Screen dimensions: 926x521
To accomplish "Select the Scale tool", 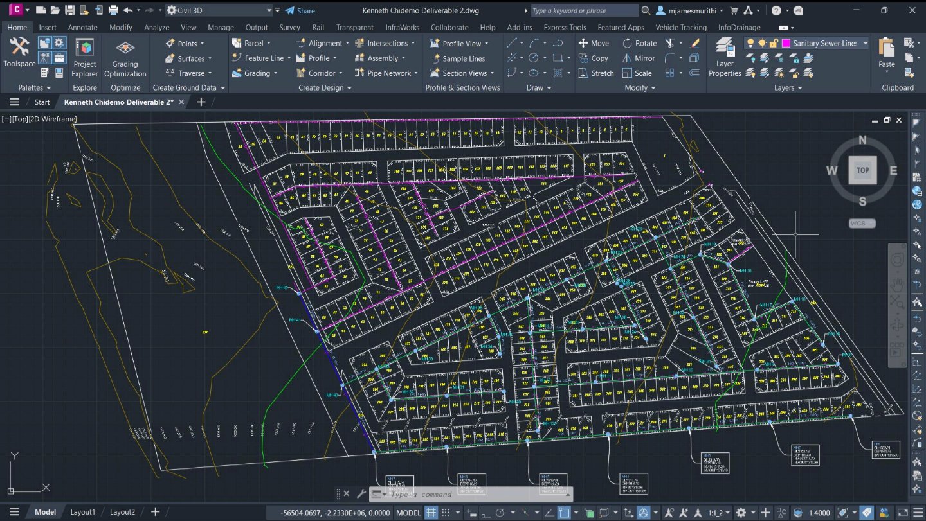I will (x=637, y=73).
